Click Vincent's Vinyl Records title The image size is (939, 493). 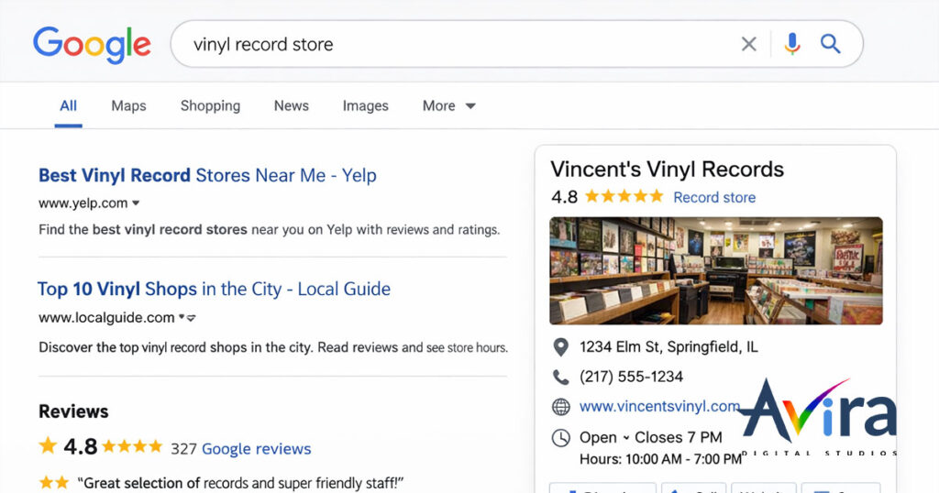click(x=668, y=170)
